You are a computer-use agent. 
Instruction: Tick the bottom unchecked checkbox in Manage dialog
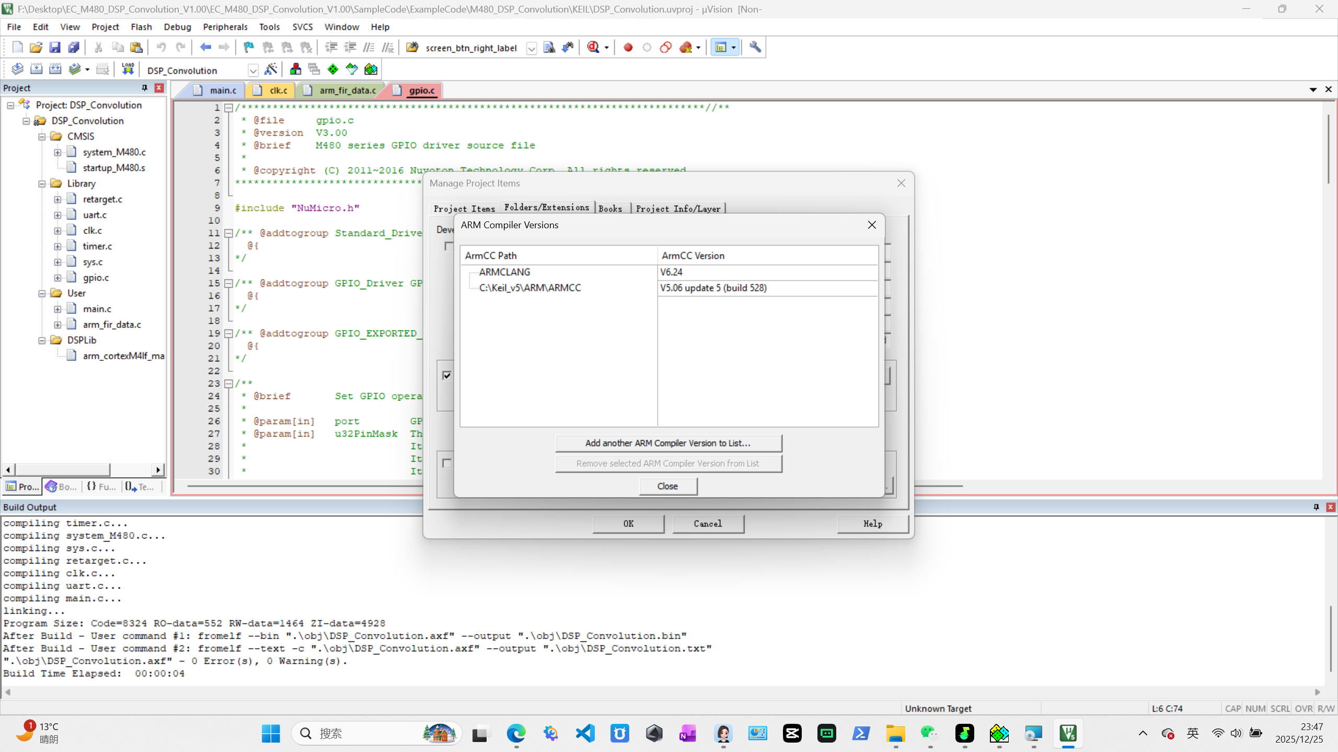447,463
